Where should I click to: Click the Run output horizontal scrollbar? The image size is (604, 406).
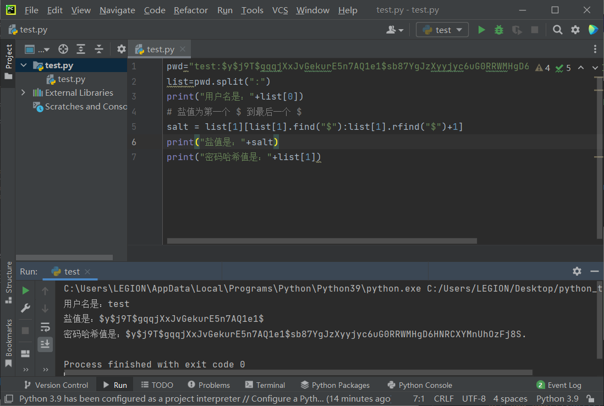pyautogui.click(x=298, y=372)
